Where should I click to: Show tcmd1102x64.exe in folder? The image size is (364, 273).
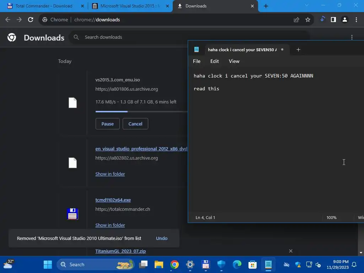110,225
